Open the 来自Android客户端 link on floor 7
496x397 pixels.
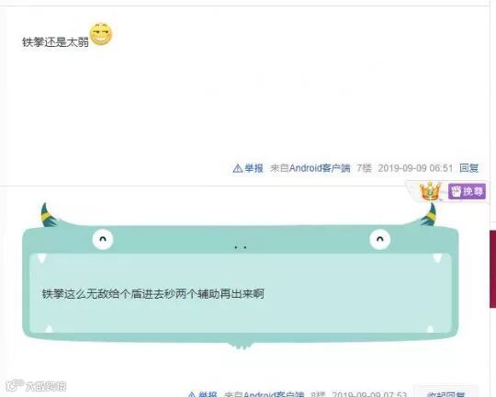click(x=310, y=168)
